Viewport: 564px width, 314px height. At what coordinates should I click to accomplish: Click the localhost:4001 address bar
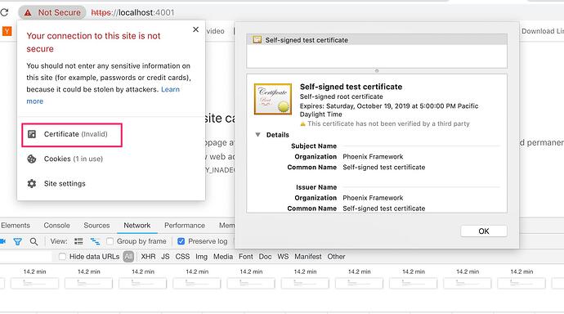132,12
